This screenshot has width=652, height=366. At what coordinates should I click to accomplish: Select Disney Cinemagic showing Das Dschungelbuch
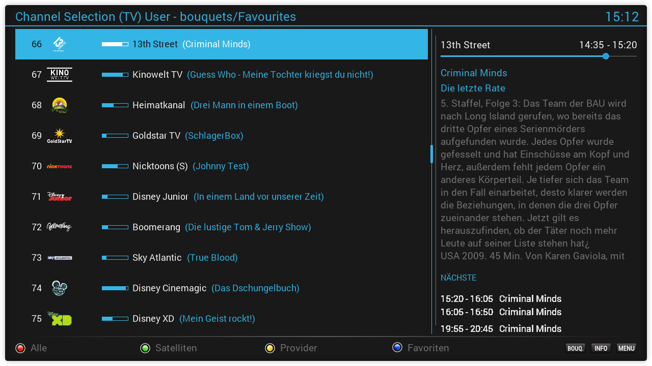pyautogui.click(x=215, y=288)
